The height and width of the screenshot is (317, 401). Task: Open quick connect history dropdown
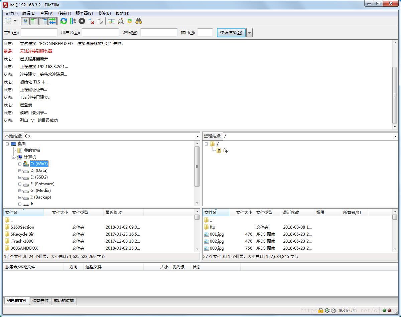point(249,32)
